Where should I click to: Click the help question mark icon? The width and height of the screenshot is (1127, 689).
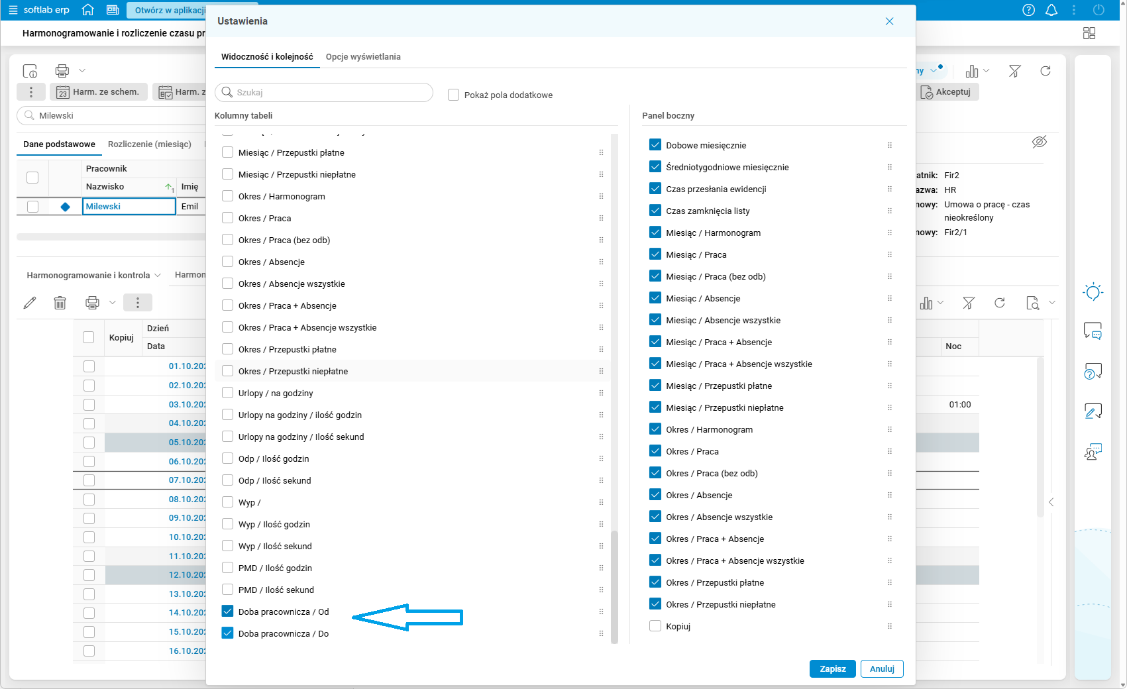(x=1028, y=10)
